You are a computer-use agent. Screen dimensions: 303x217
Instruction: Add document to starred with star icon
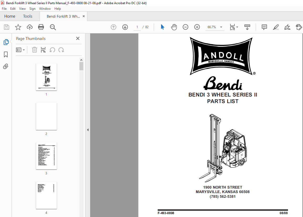point(18,27)
